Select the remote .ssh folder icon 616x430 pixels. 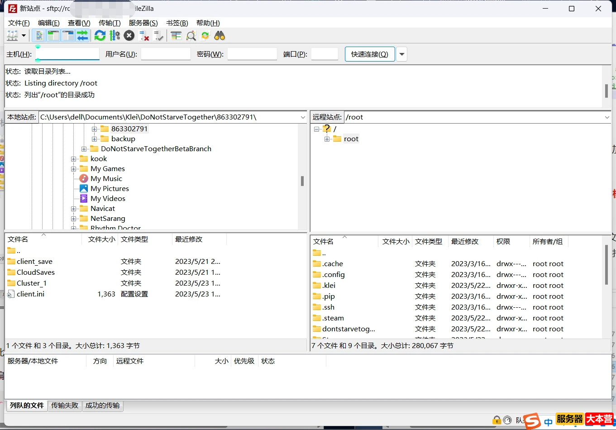coord(317,307)
